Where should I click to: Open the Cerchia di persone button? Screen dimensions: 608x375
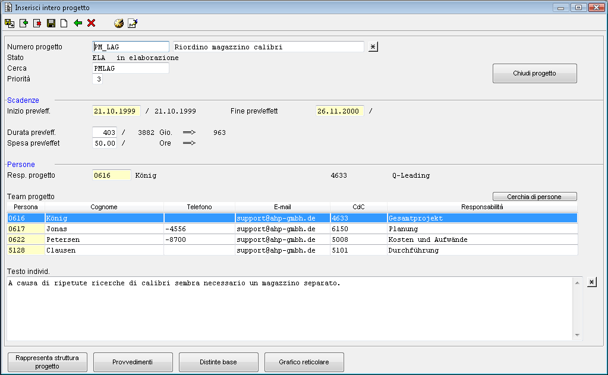[535, 197]
